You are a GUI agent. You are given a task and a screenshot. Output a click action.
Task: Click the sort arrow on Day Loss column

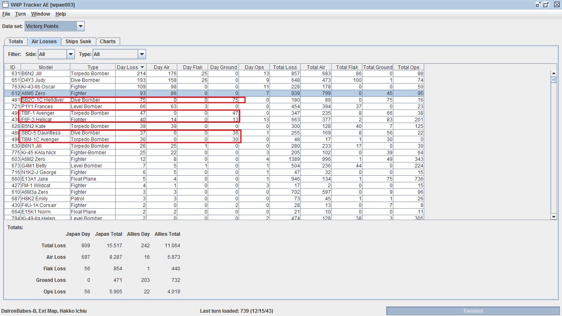click(x=142, y=67)
